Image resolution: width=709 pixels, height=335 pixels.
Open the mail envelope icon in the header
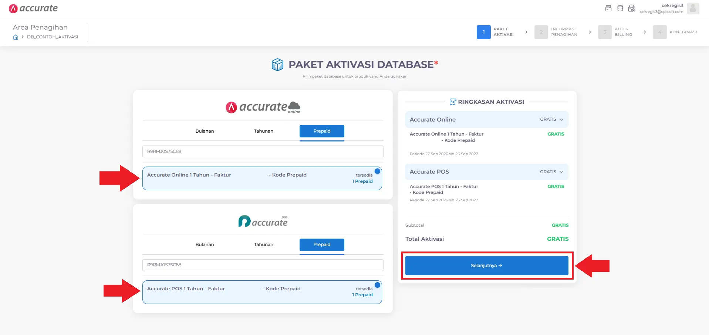(632, 8)
